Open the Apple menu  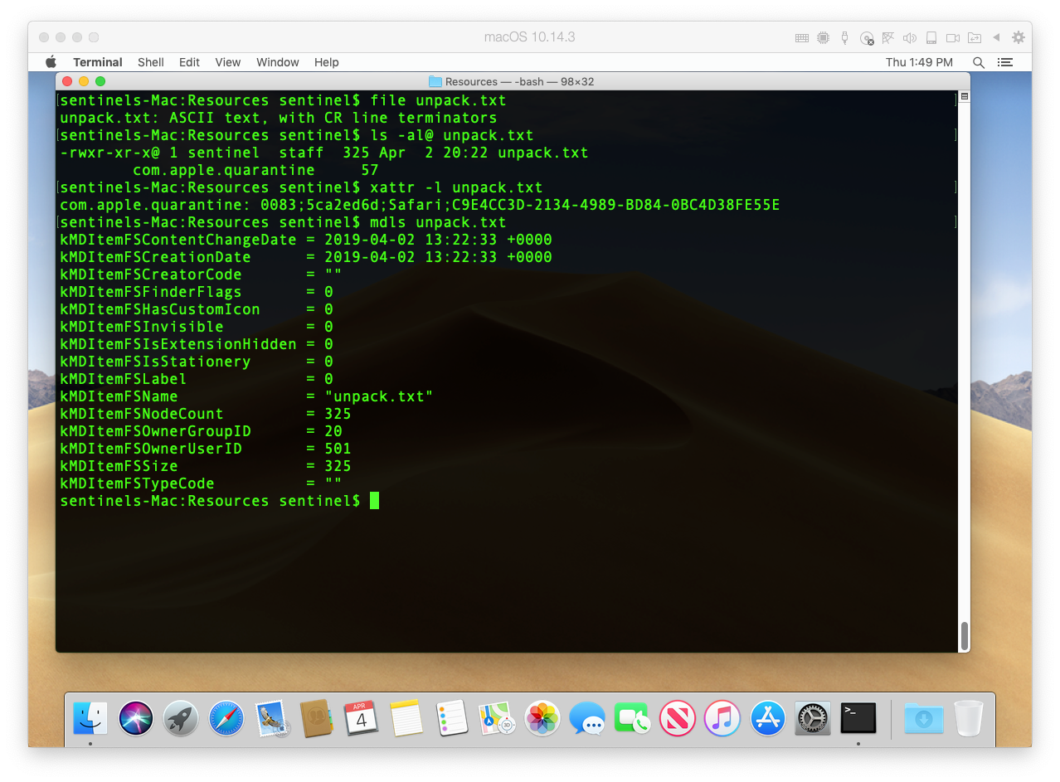tap(51, 62)
